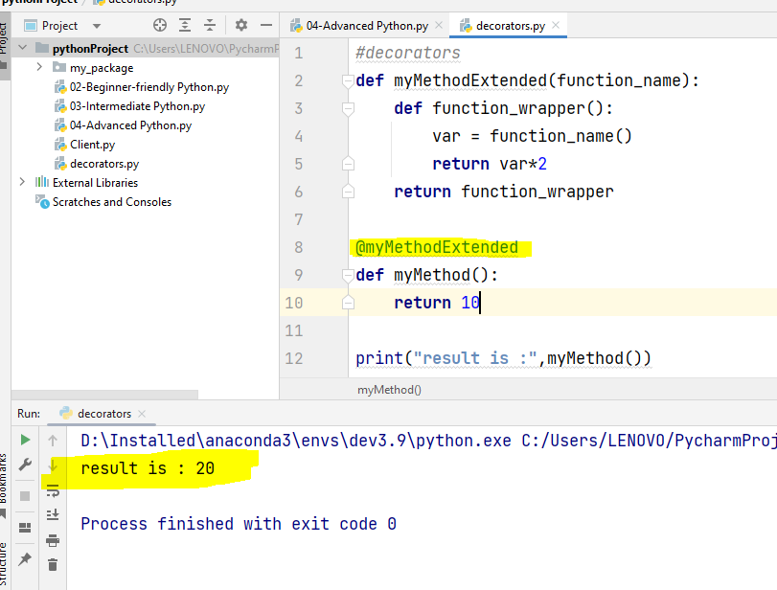This screenshot has height=590, width=777.
Task: Click 'var = function_name()' on line 4
Action: [532, 136]
